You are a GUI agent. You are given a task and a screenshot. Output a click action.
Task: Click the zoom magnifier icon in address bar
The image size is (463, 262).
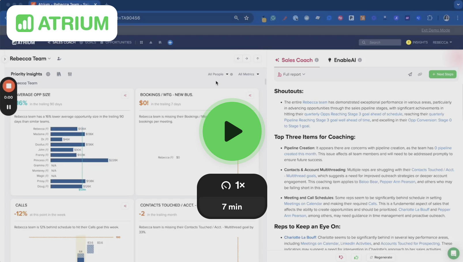click(x=236, y=18)
